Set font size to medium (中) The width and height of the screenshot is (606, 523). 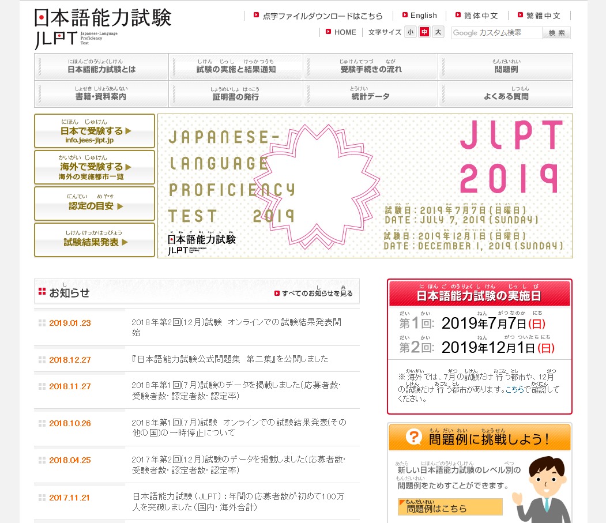coord(424,32)
